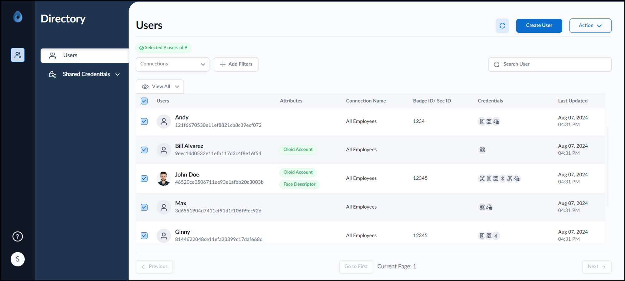Uncheck the checkbox for Ginny
Image resolution: width=625 pixels, height=281 pixels.
144,235
